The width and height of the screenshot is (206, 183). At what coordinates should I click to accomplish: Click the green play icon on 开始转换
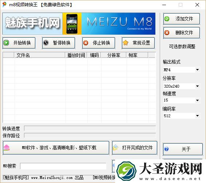6,43
